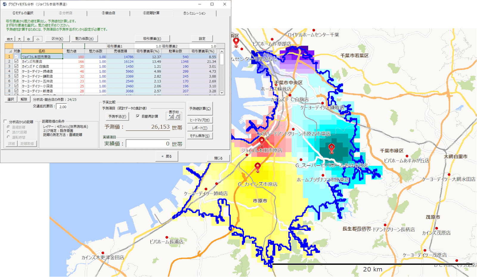Viewport: 477px width, 277px height.
Task: Click the 選択 button below the grid
Action: (11, 99)
